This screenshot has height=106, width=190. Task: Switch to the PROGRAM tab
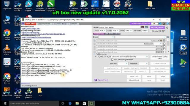(31, 24)
